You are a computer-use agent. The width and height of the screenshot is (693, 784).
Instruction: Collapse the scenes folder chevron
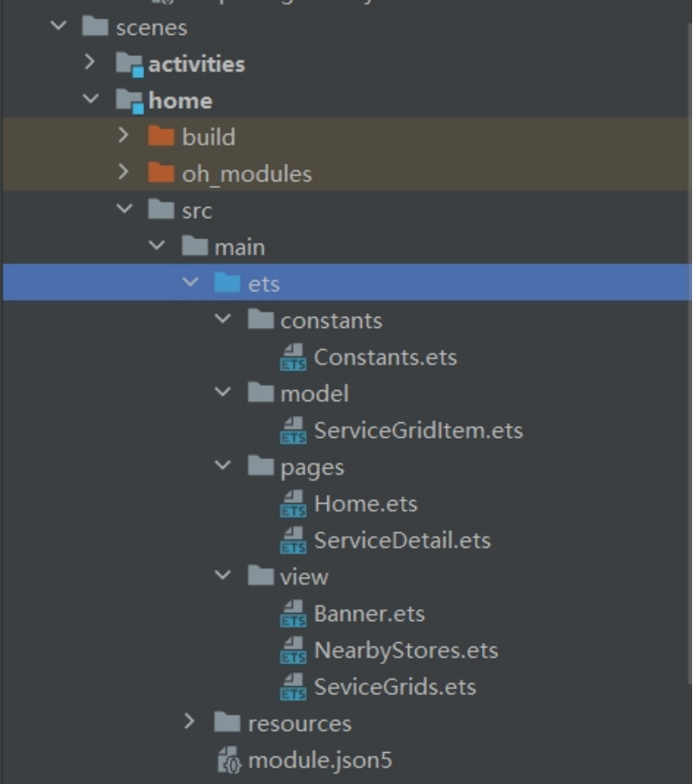pyautogui.click(x=59, y=25)
